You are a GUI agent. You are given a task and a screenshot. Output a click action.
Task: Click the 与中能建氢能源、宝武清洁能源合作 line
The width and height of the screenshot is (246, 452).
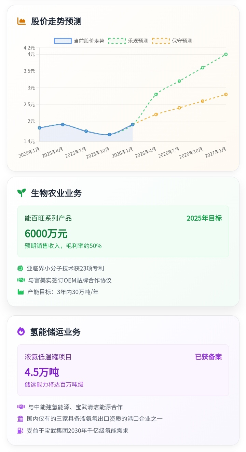pyautogui.click(x=75, y=407)
